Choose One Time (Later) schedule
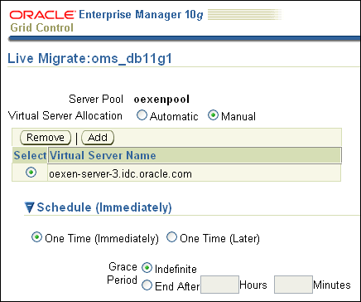This screenshot has height=302, width=361. 171,237
